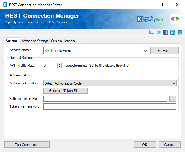
Task: Click the 'Service Name:' label
Action: click(x=20, y=50)
